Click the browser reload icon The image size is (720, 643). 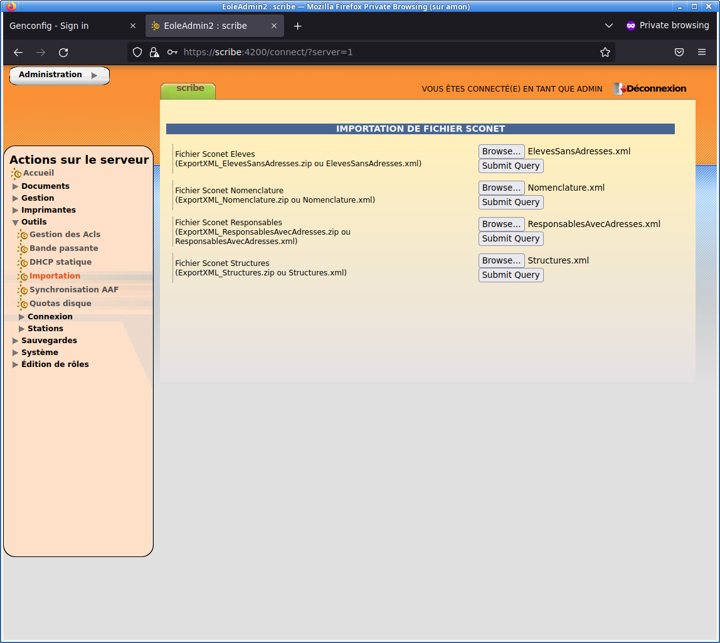point(63,53)
